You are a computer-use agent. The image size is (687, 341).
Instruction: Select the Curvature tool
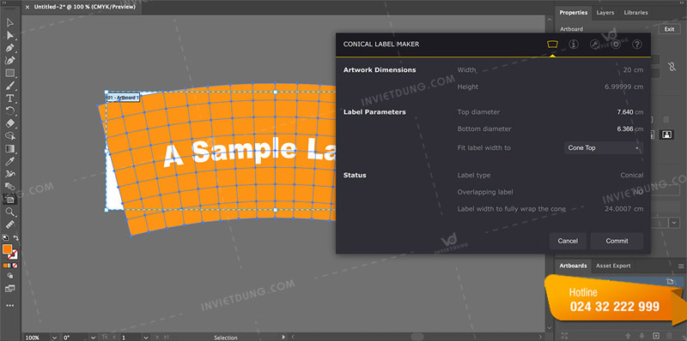(10, 60)
